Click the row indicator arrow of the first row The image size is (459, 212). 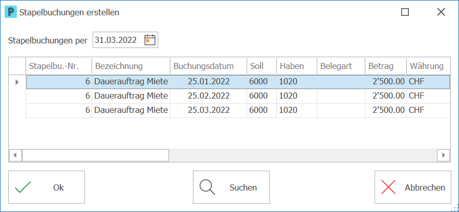click(17, 82)
